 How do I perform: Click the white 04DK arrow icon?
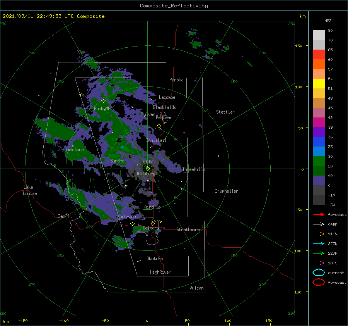[x=319, y=224]
